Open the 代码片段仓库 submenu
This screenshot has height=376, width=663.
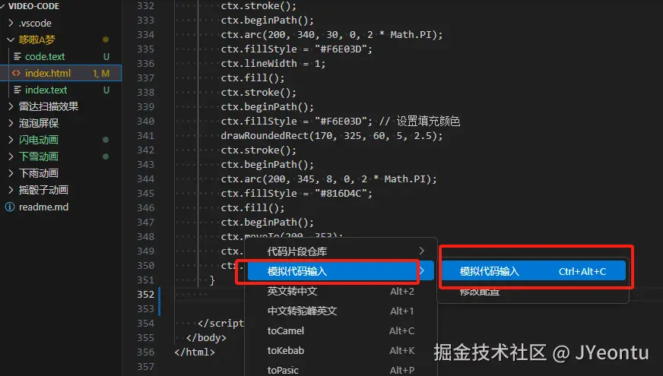coord(341,251)
